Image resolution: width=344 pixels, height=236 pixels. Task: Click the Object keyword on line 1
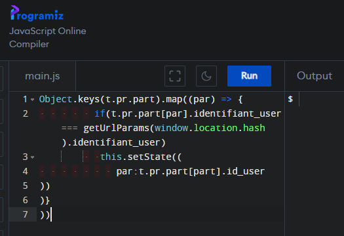click(x=56, y=100)
